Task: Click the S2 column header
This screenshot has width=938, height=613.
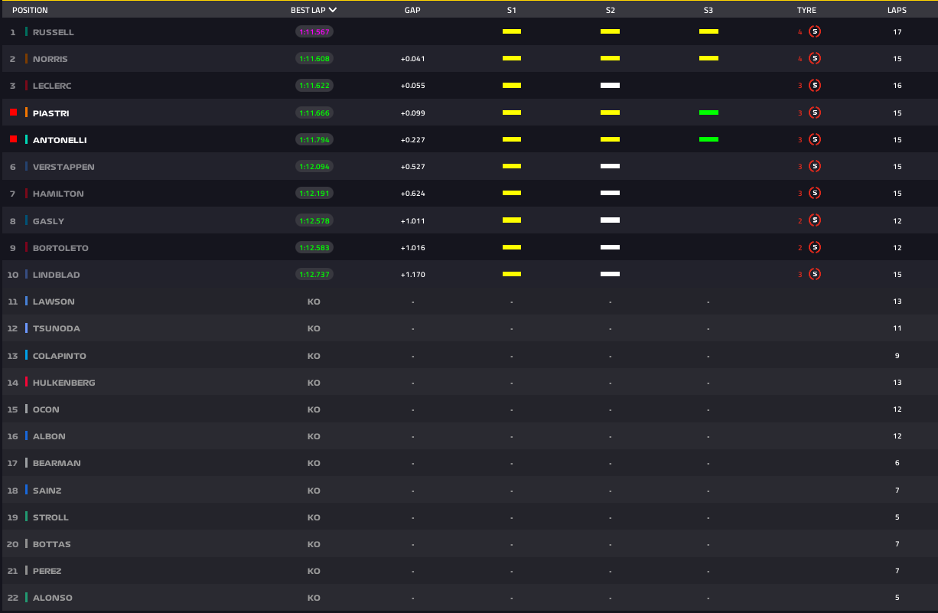Action: (611, 11)
